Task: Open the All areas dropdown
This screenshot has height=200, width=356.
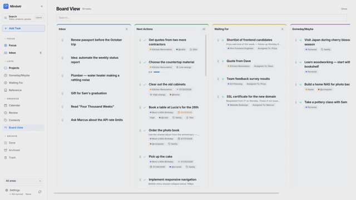Action: pyautogui.click(x=23, y=181)
